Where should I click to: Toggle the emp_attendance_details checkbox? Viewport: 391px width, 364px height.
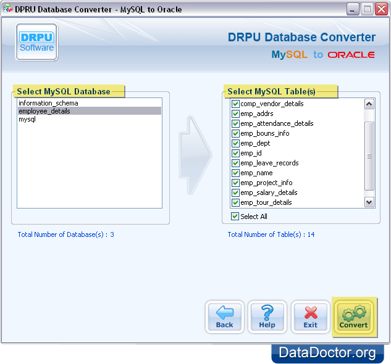pos(235,123)
